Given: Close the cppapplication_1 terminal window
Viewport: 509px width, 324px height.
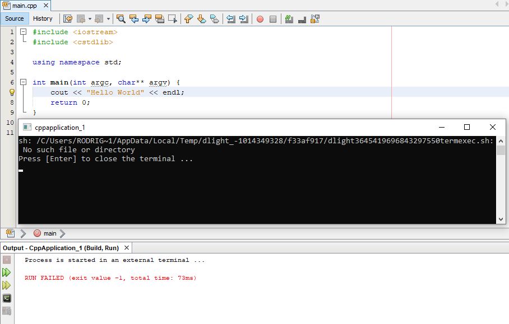Looking at the screenshot, I should coord(492,127).
